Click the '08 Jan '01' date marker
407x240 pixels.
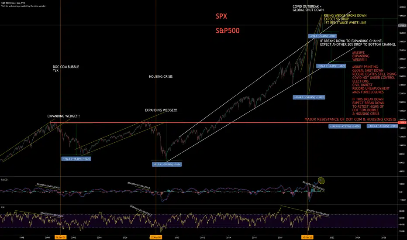tap(60, 237)
